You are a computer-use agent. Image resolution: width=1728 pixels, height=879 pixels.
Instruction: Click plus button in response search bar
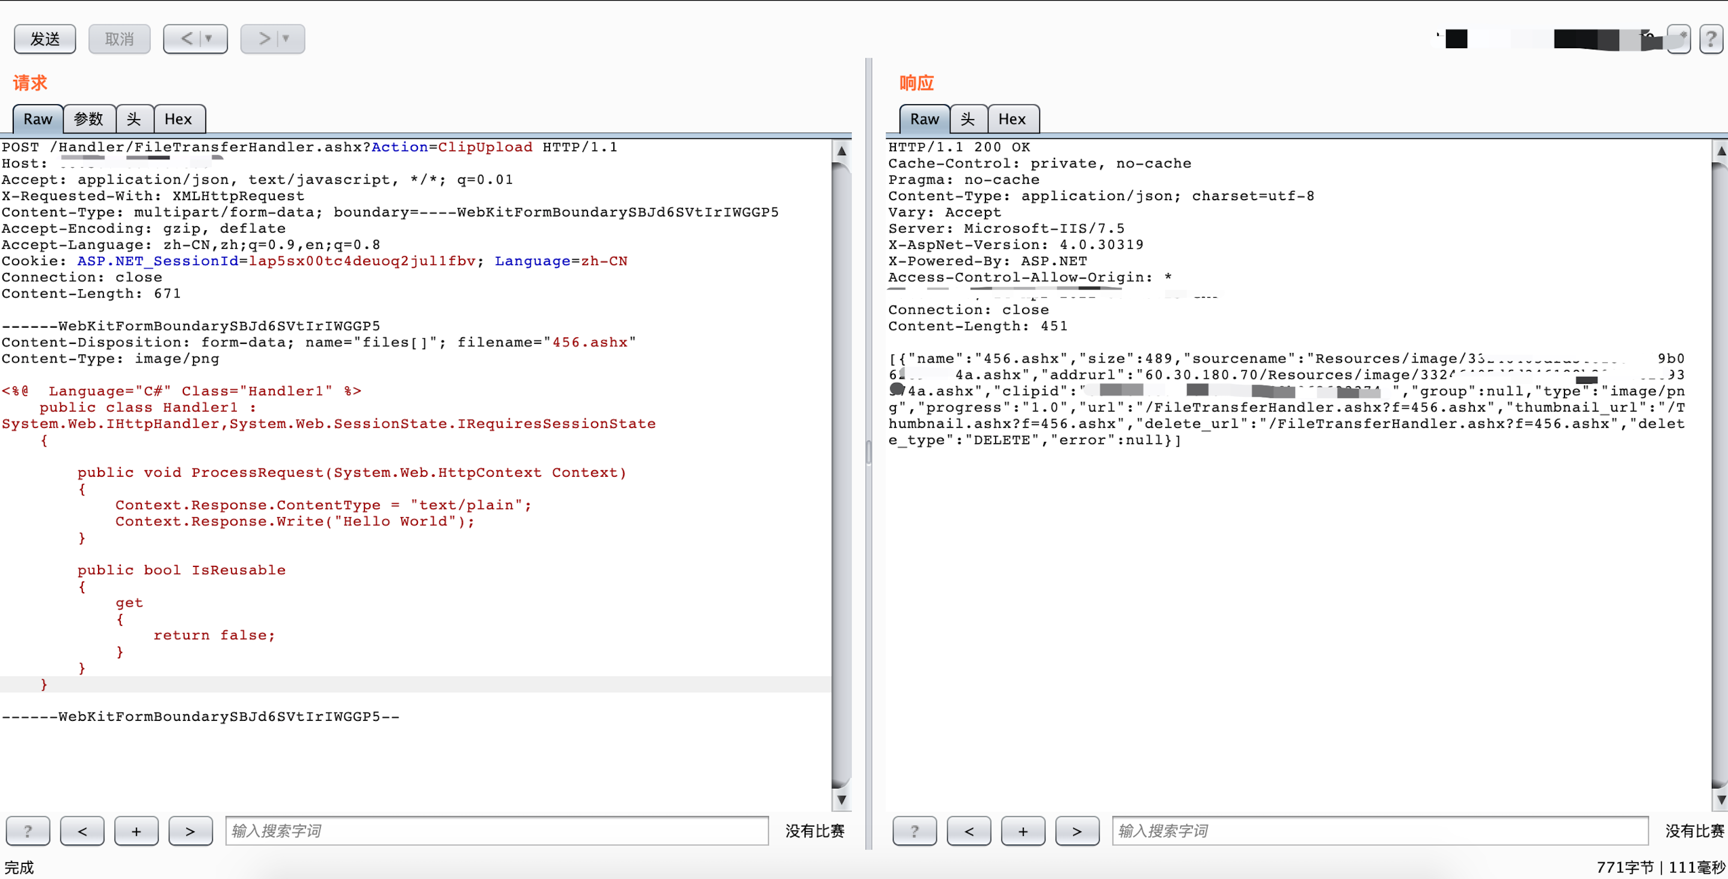(x=1023, y=831)
